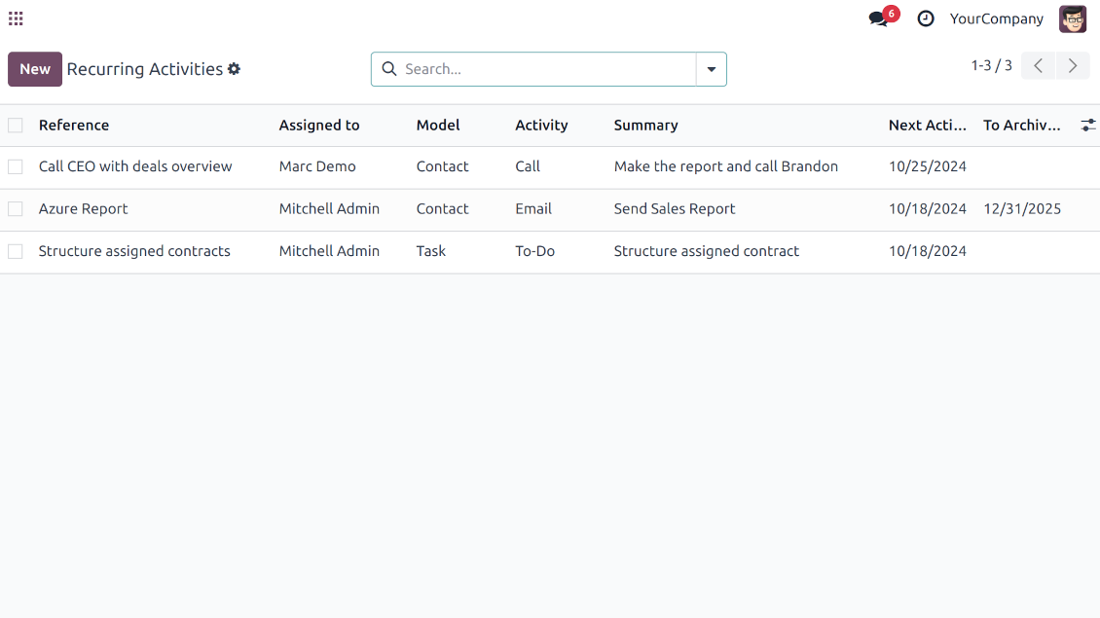Go to the next page arrow
The height and width of the screenshot is (618, 1100).
(1073, 66)
